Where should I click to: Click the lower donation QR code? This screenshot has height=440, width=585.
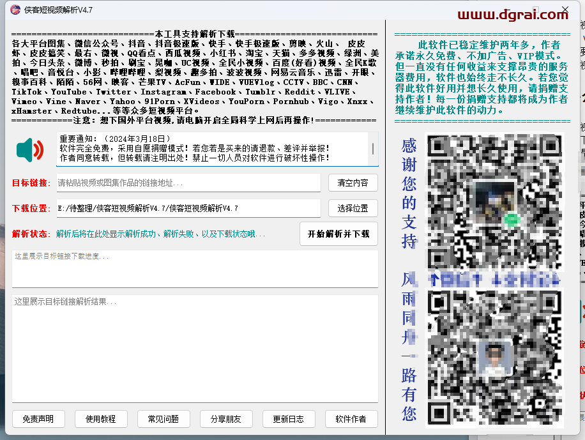coord(496,356)
